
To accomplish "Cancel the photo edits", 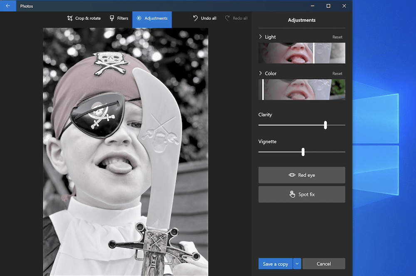I will click(324, 264).
